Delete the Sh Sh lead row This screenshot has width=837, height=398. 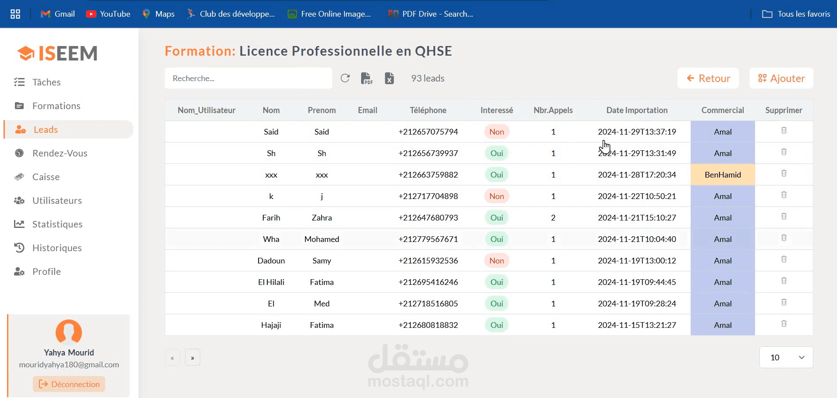tap(784, 152)
